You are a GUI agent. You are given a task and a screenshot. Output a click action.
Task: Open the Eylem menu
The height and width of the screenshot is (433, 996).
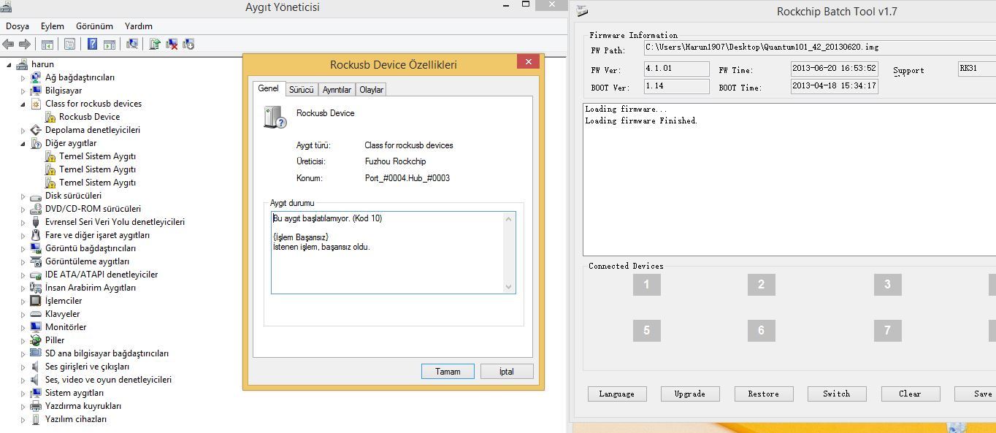click(53, 26)
